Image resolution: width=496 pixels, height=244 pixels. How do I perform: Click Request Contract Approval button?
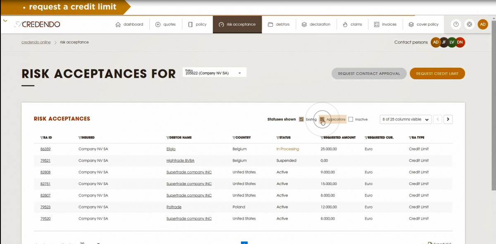[369, 73]
